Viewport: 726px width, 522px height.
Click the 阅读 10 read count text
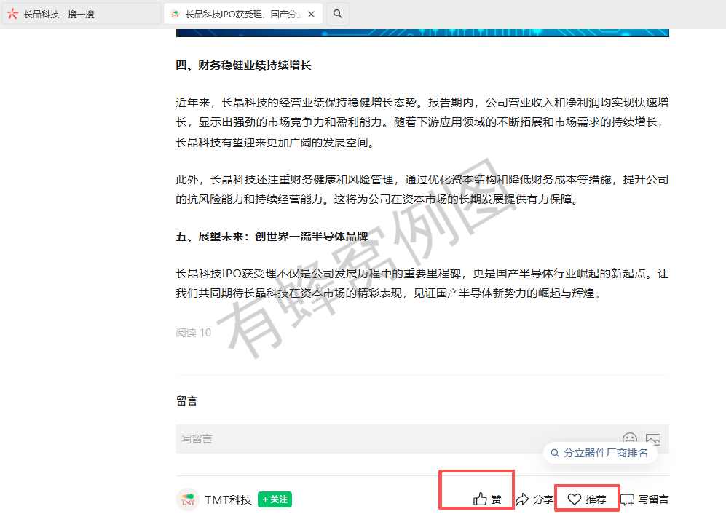click(194, 333)
